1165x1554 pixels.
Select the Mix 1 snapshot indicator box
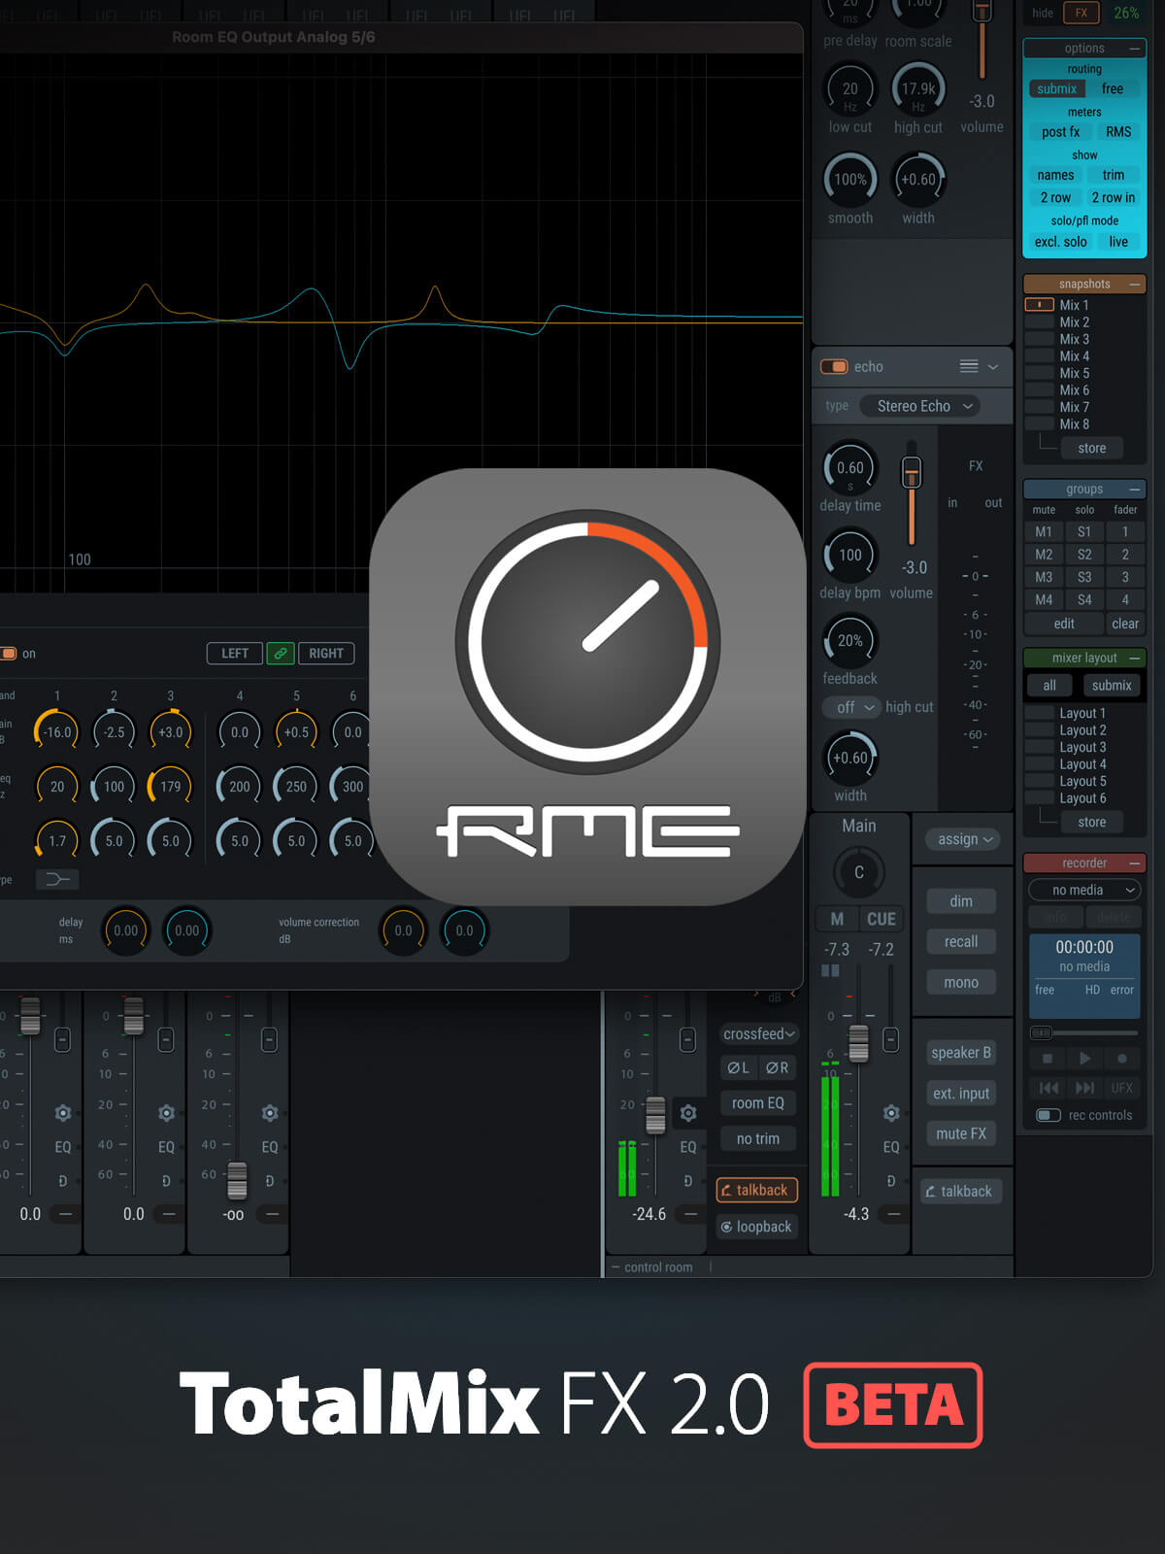coord(1039,305)
